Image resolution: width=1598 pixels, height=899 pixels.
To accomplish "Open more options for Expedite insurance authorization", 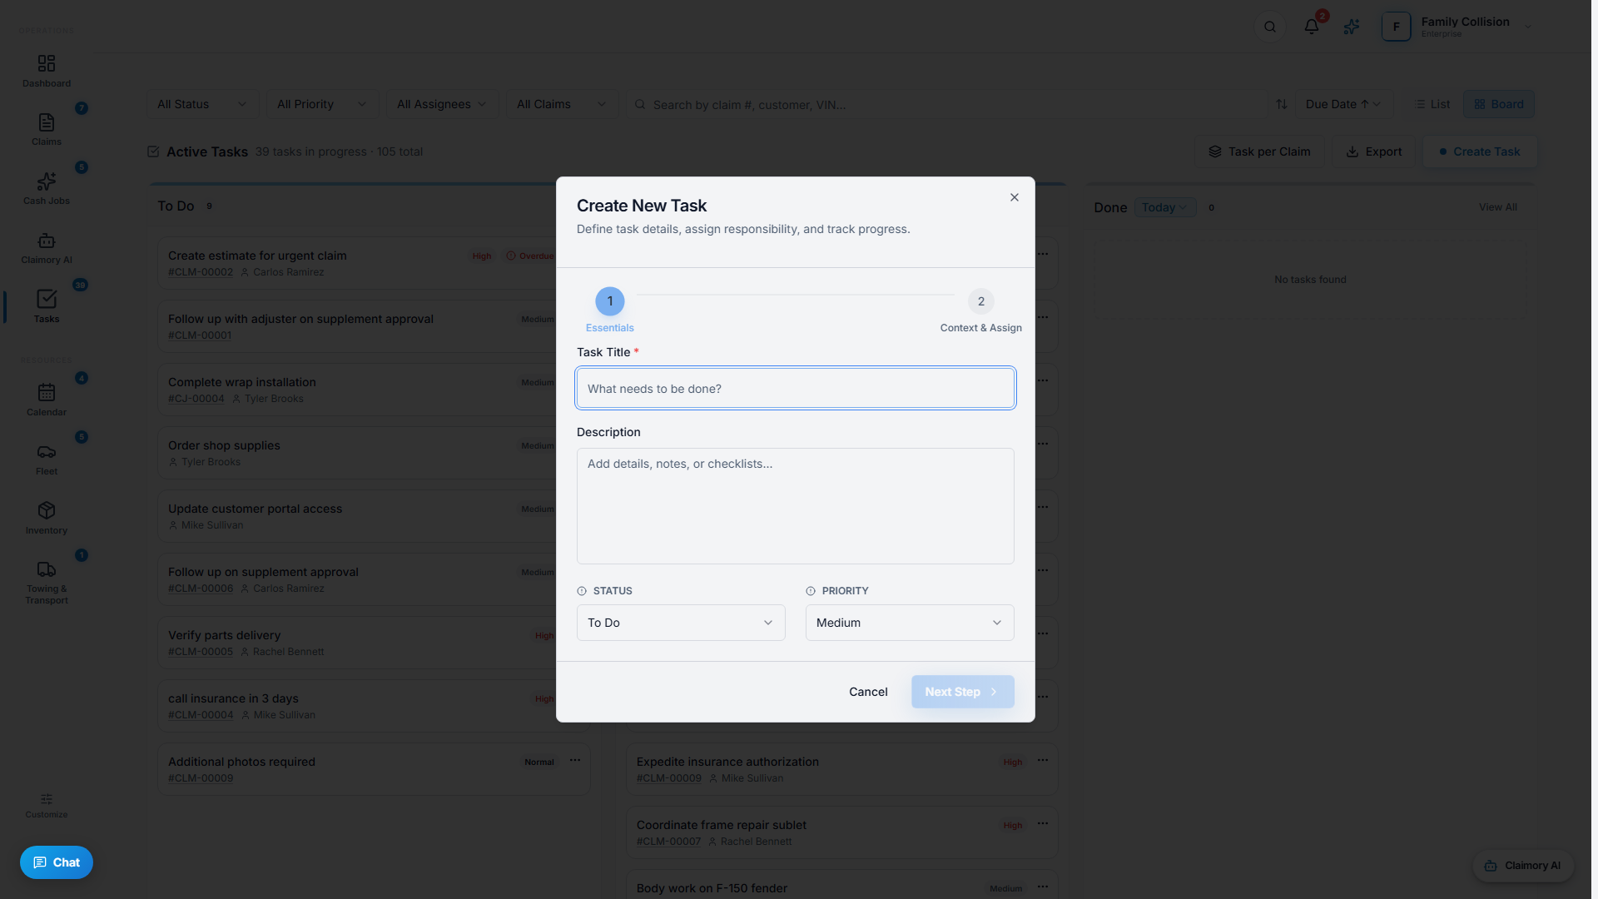I will (x=1043, y=761).
